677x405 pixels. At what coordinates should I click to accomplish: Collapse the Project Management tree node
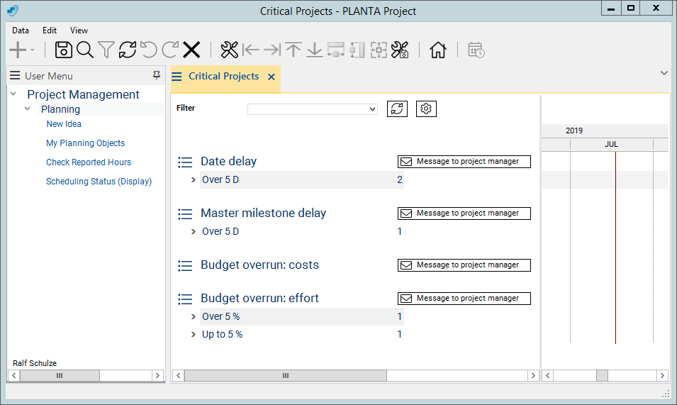(x=13, y=94)
